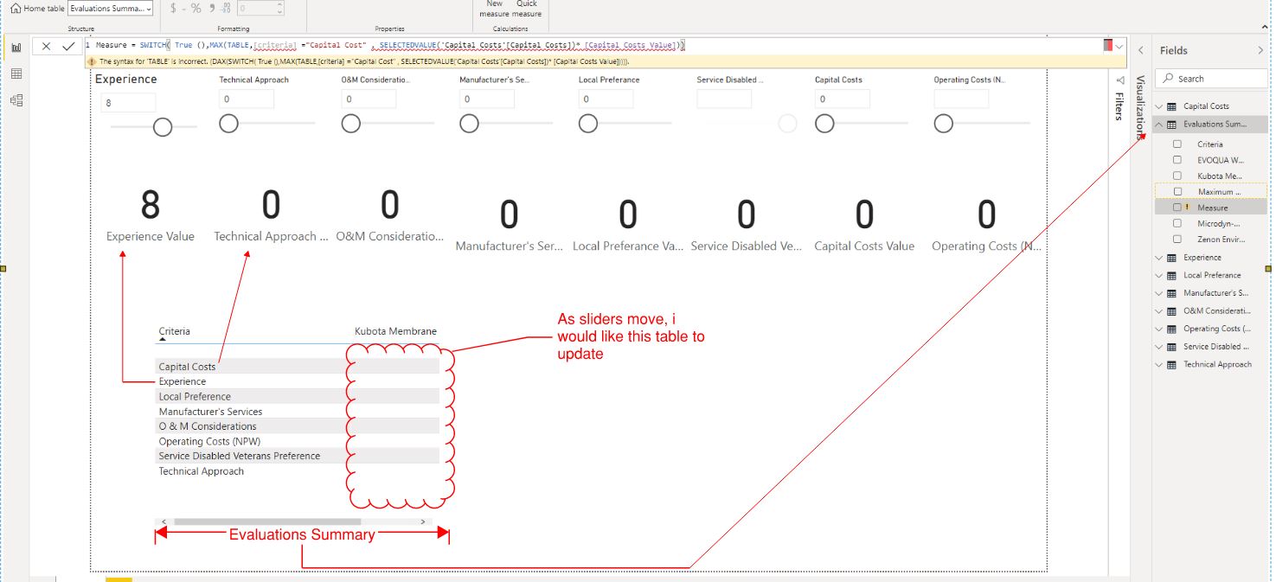
Task: Expand the Service Disabled table
Action: point(1159,347)
